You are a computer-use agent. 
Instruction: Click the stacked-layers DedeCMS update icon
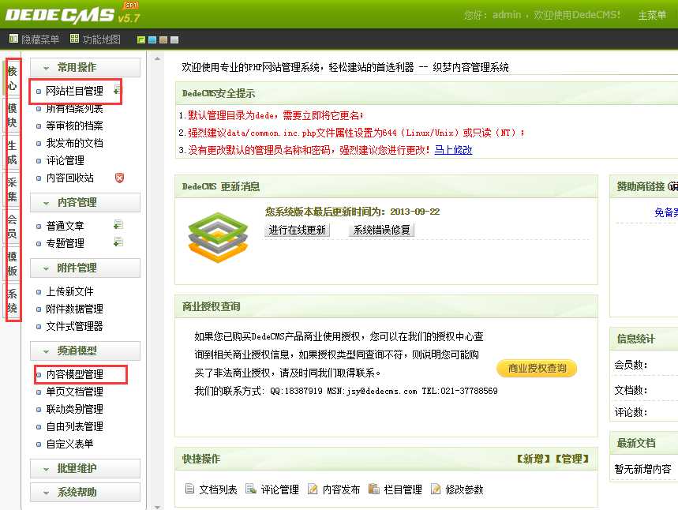pos(218,238)
